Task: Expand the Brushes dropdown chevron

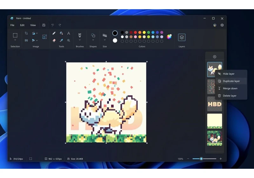Action: pos(80,40)
